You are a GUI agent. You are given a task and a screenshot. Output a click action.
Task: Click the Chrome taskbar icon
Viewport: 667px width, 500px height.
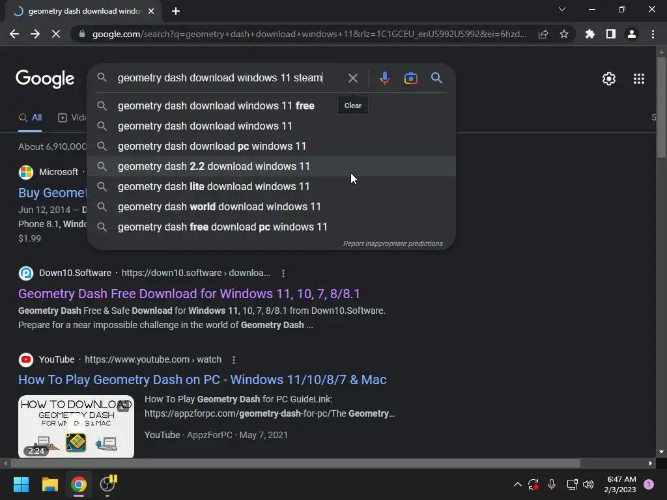[79, 484]
